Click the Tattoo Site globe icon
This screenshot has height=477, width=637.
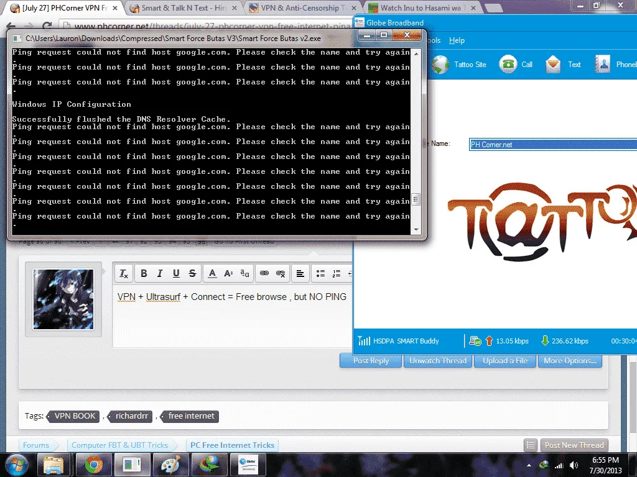(x=440, y=65)
